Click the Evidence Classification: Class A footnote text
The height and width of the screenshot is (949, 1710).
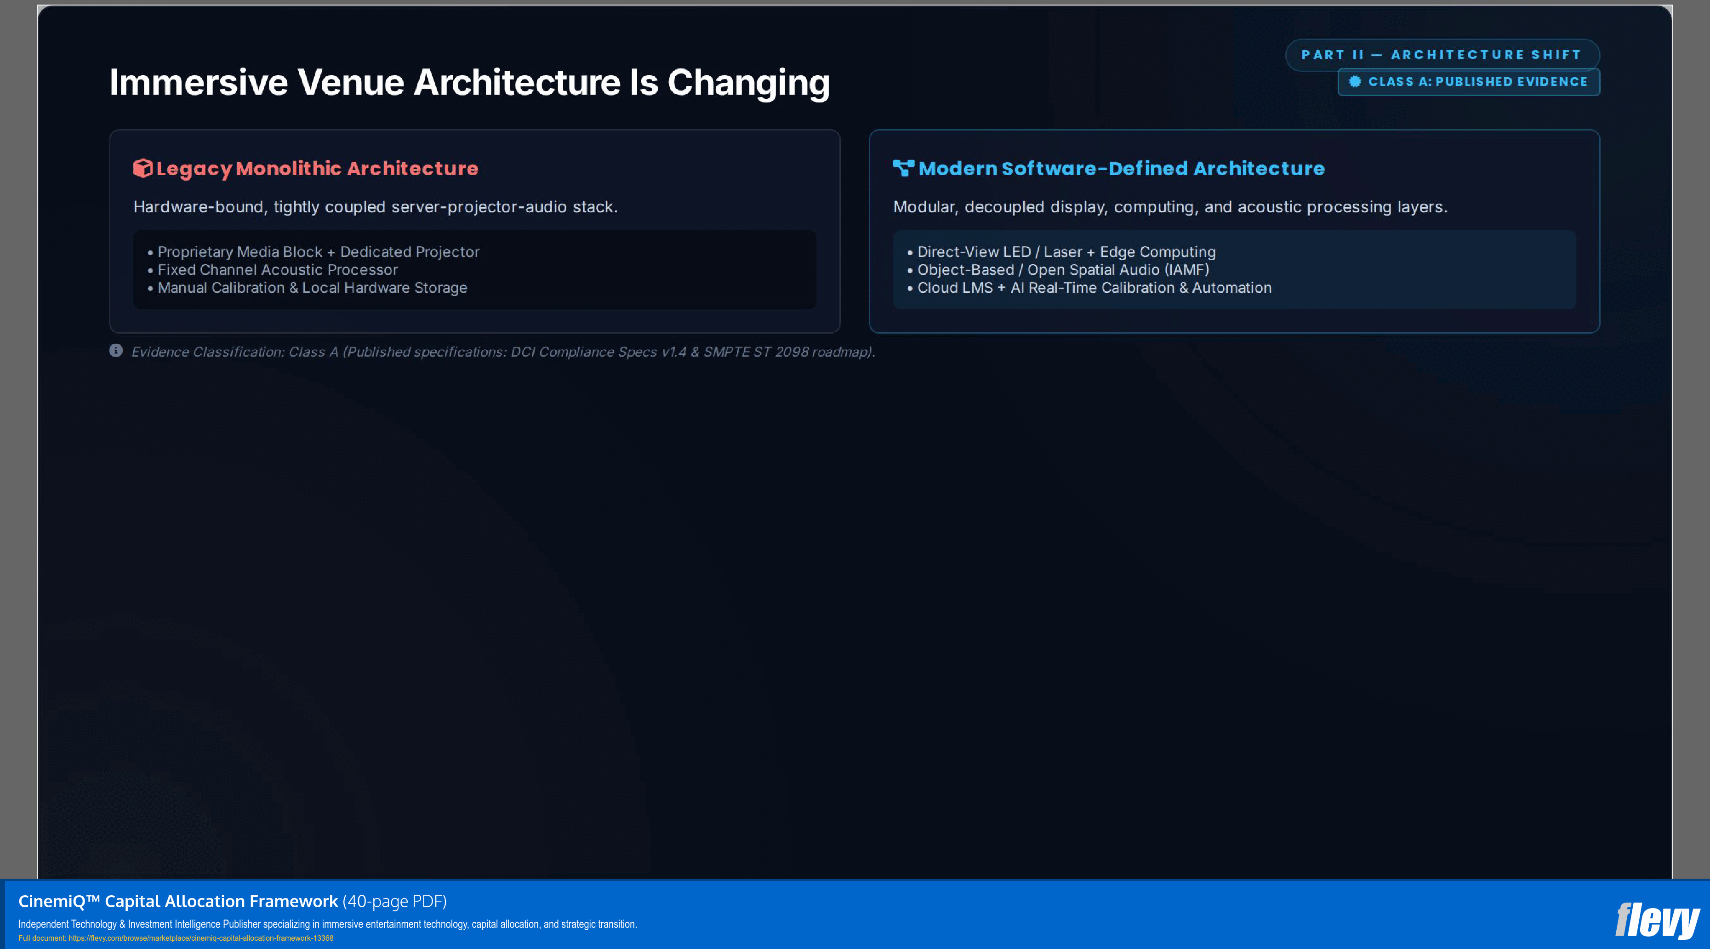(503, 352)
